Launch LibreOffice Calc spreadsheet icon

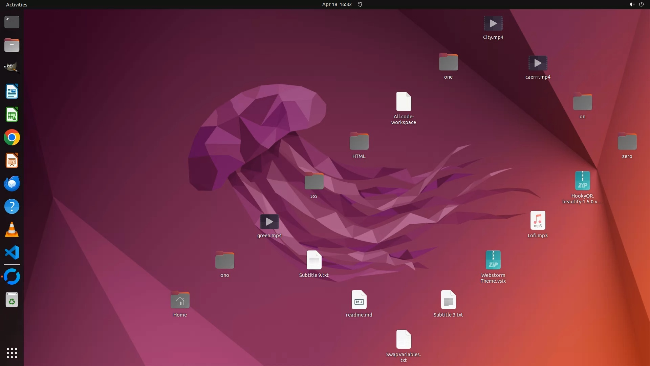click(12, 115)
